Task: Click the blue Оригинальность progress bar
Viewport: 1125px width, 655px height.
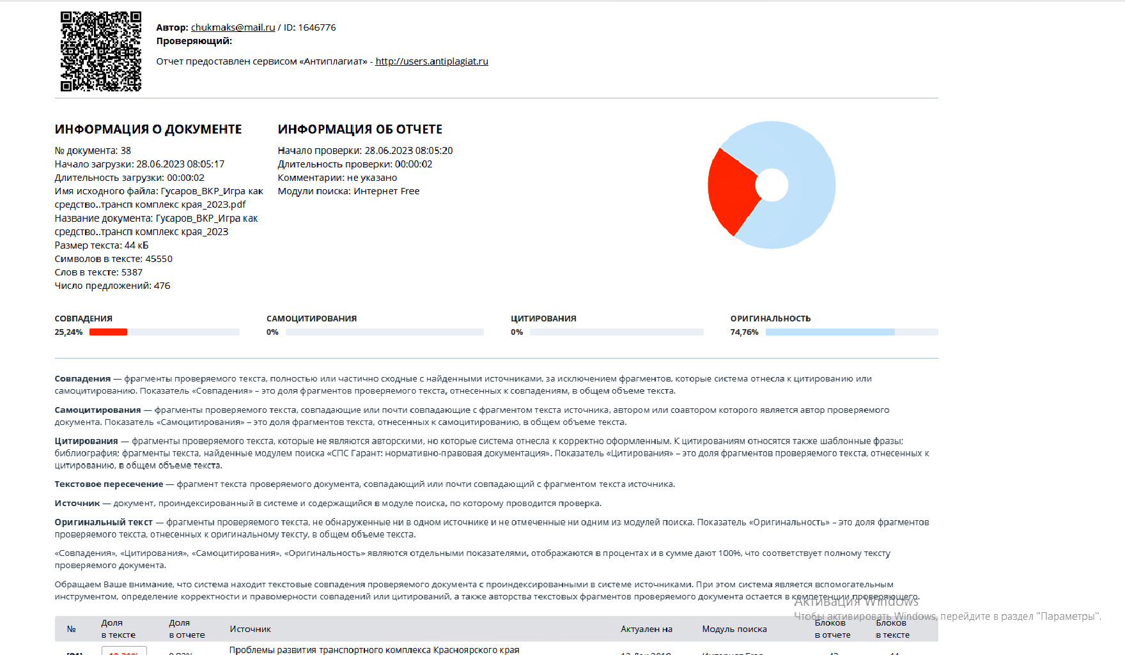Action: pyautogui.click(x=830, y=332)
